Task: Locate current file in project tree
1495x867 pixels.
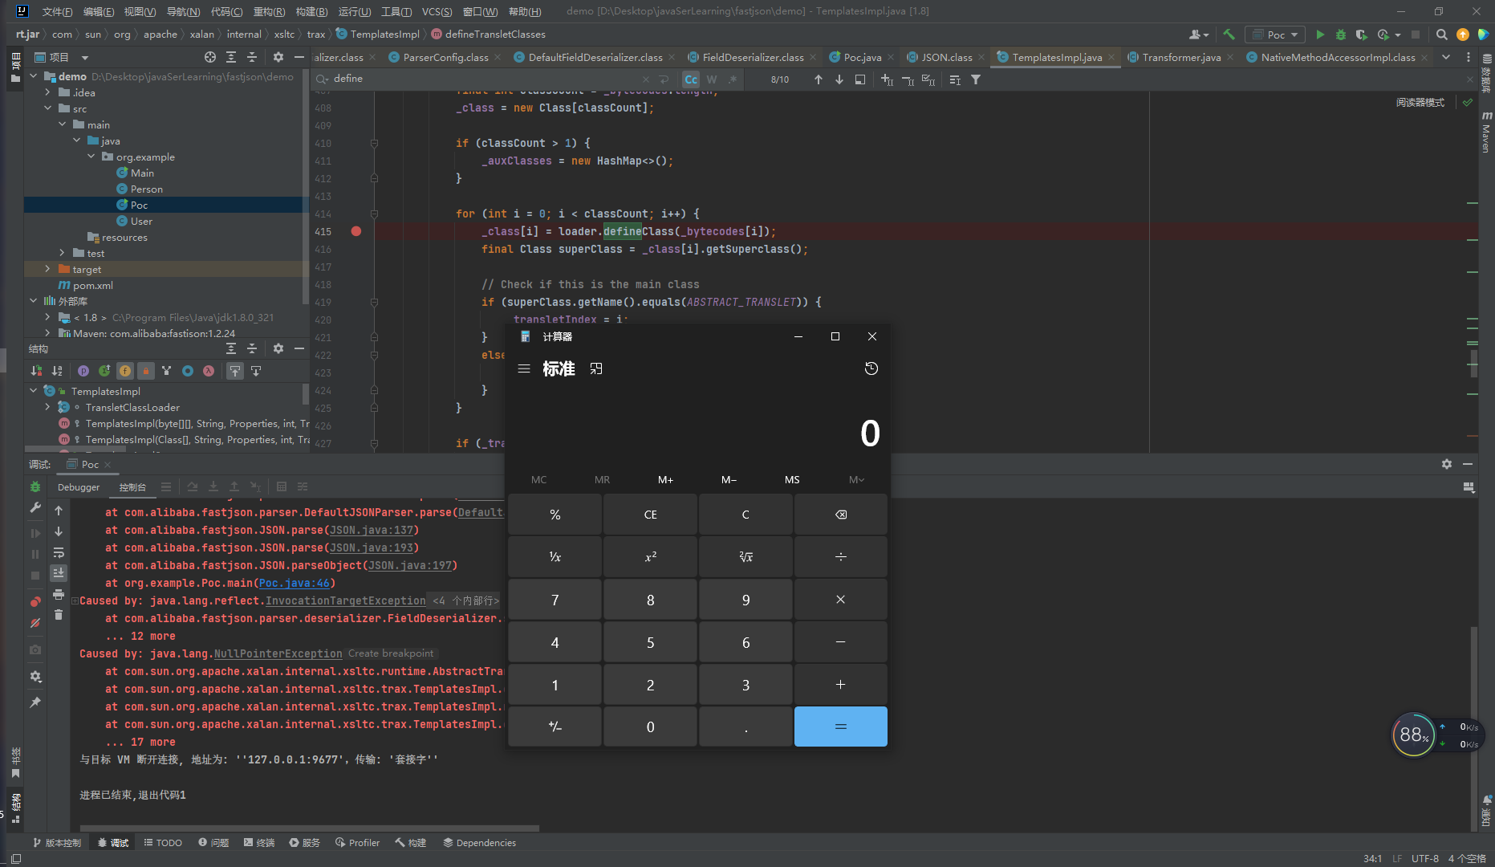Action: (210, 57)
